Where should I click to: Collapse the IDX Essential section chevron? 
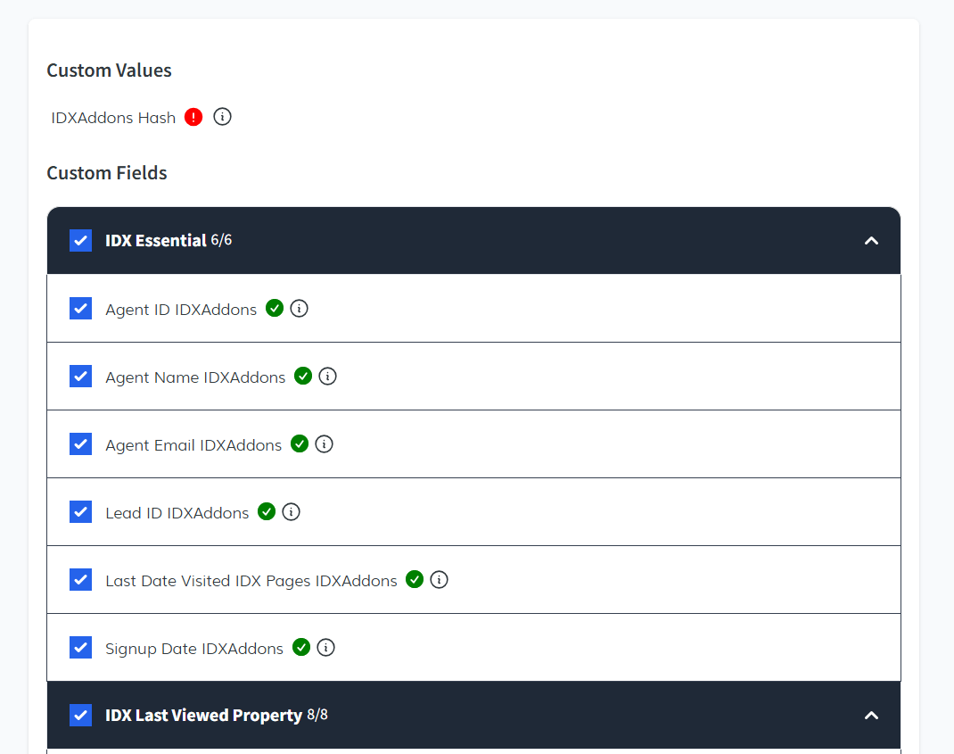point(872,241)
